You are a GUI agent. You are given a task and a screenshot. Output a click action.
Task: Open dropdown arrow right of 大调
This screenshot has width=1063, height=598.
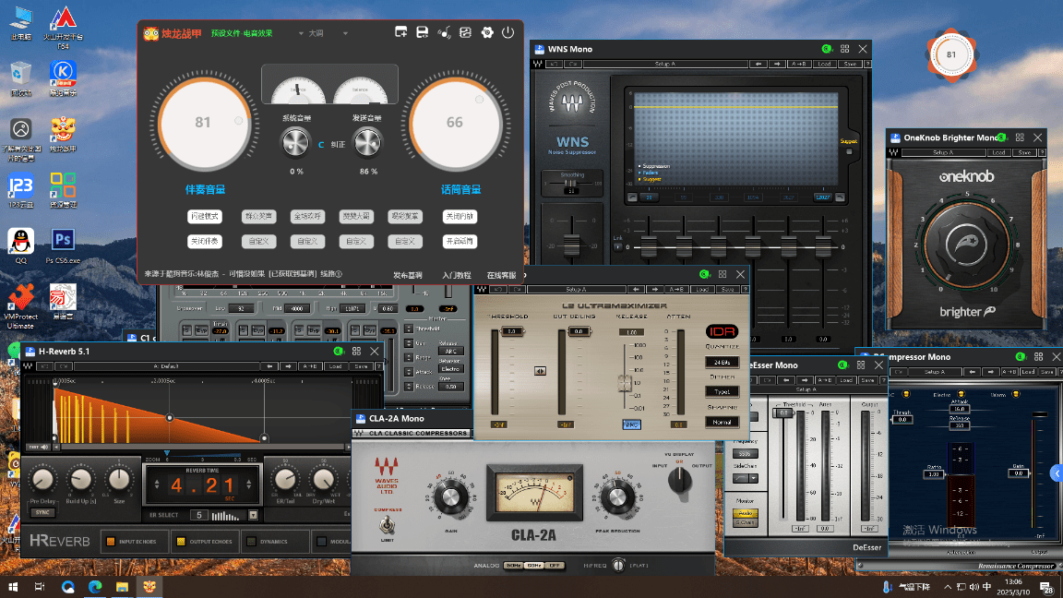coord(345,33)
